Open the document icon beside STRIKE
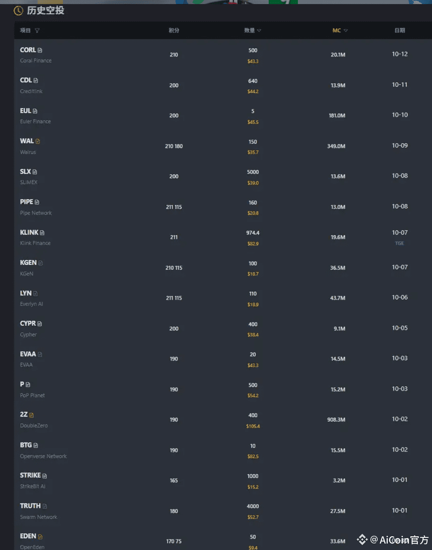432x550 pixels. (45, 476)
